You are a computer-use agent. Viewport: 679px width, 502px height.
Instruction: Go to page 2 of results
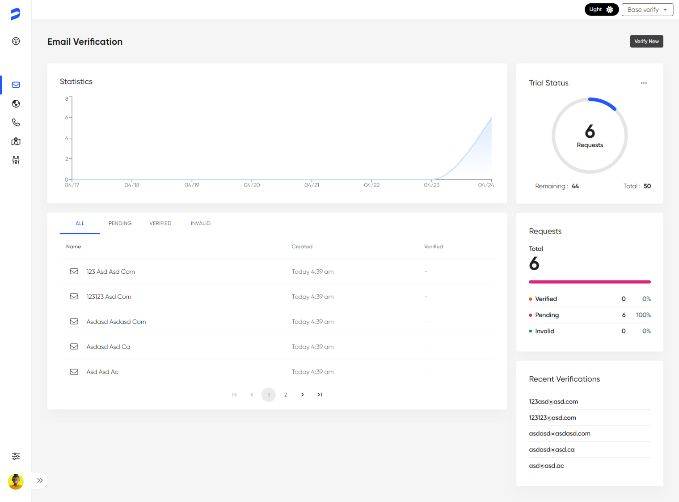point(286,395)
